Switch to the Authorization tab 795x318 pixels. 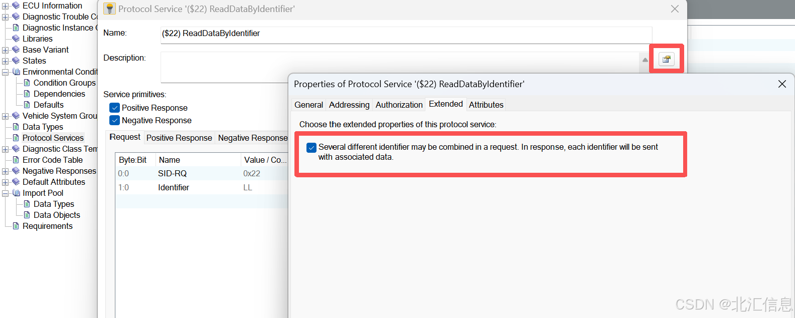point(399,105)
